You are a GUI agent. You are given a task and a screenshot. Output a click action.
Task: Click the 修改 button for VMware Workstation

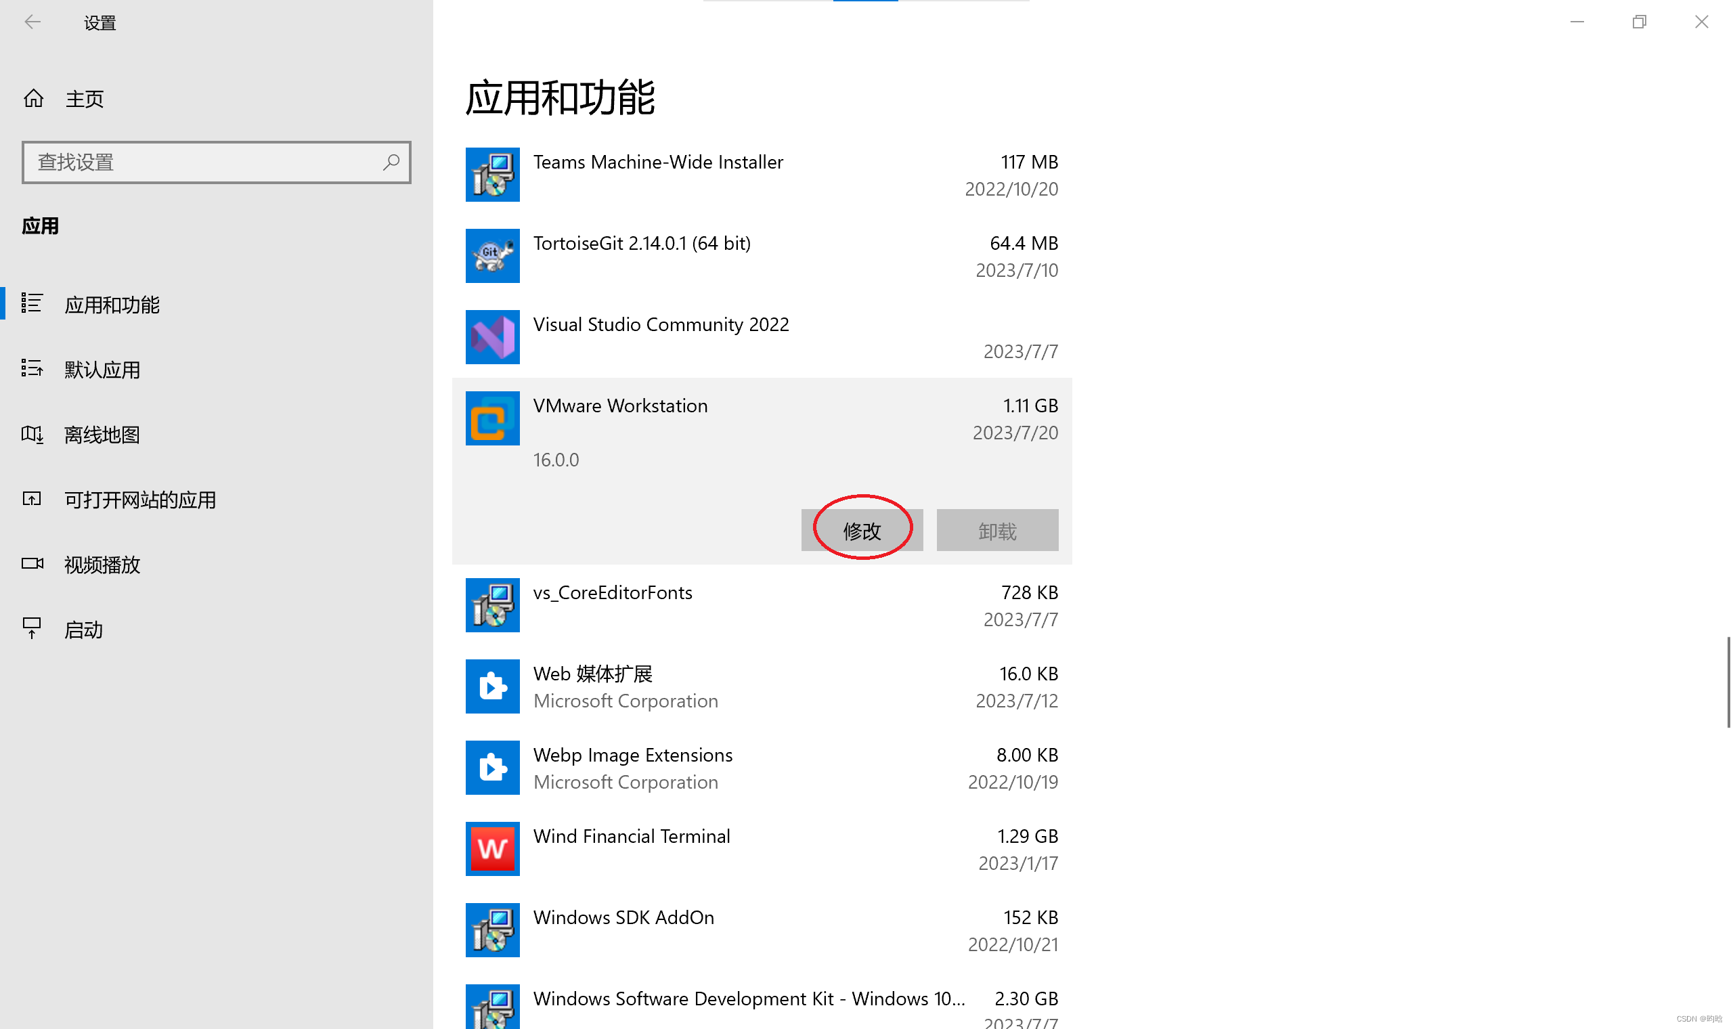(x=862, y=529)
